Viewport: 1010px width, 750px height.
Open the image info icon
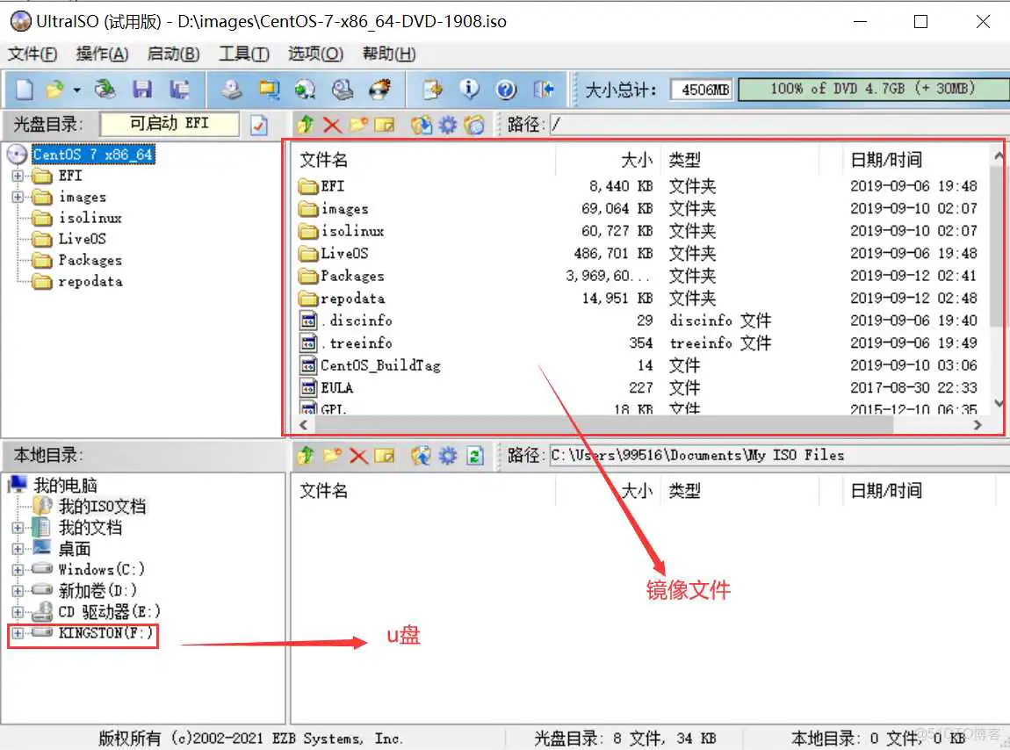pos(470,89)
